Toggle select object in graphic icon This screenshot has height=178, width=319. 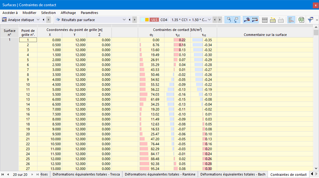[229, 20]
